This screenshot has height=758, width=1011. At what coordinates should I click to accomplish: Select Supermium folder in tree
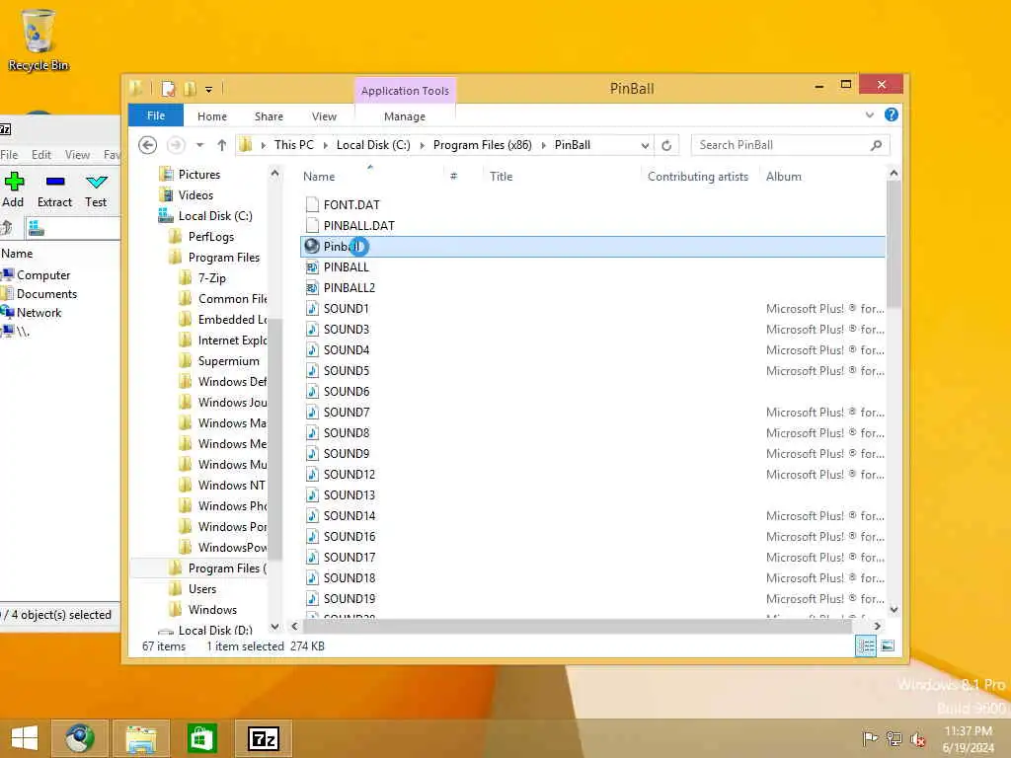(x=228, y=361)
